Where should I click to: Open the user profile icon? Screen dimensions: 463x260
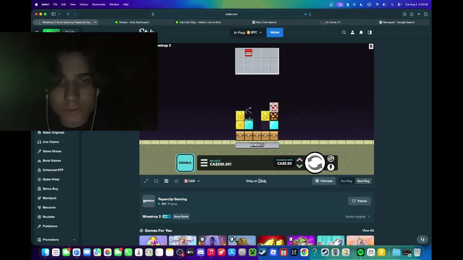(353, 32)
